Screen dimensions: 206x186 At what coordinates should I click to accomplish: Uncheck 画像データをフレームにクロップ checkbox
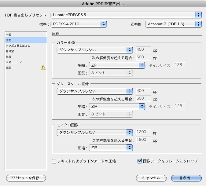[139, 161]
